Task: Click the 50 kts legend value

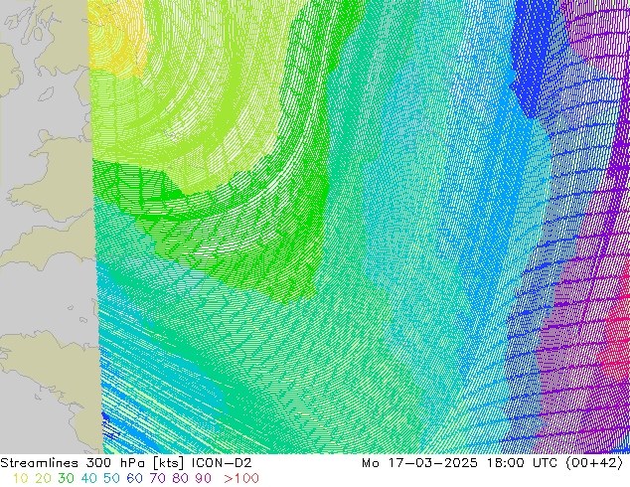Action: 111,479
